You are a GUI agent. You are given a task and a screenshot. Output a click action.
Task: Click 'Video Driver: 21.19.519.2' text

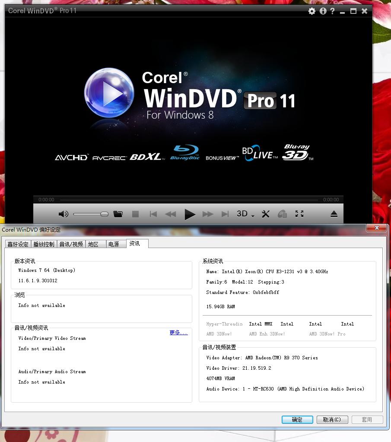pyautogui.click(x=238, y=368)
